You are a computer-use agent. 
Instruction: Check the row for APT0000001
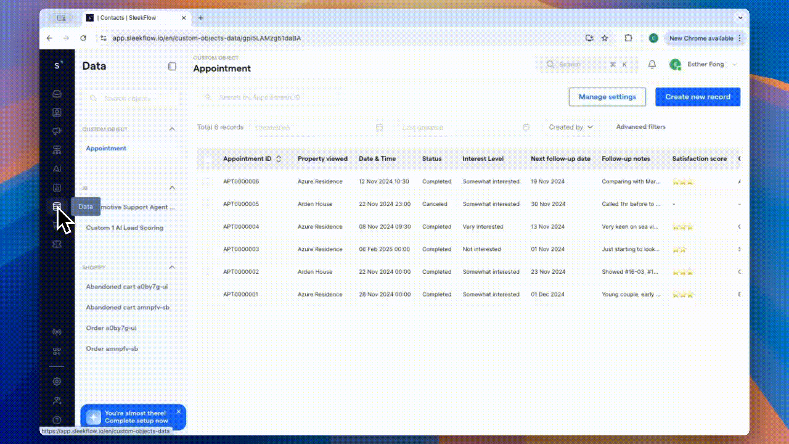(208, 294)
